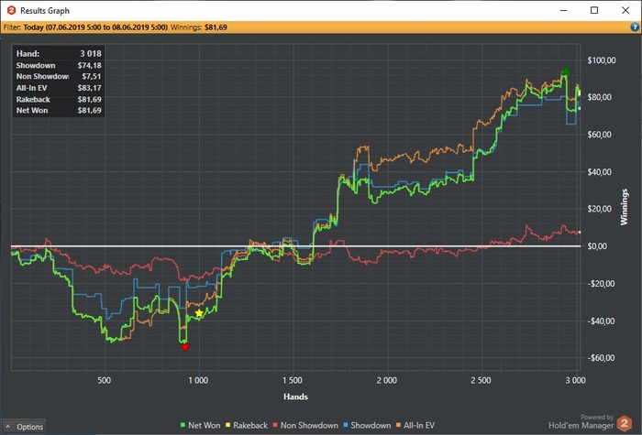Click the Winnings $81,69 text in the filter bar

(x=199, y=27)
